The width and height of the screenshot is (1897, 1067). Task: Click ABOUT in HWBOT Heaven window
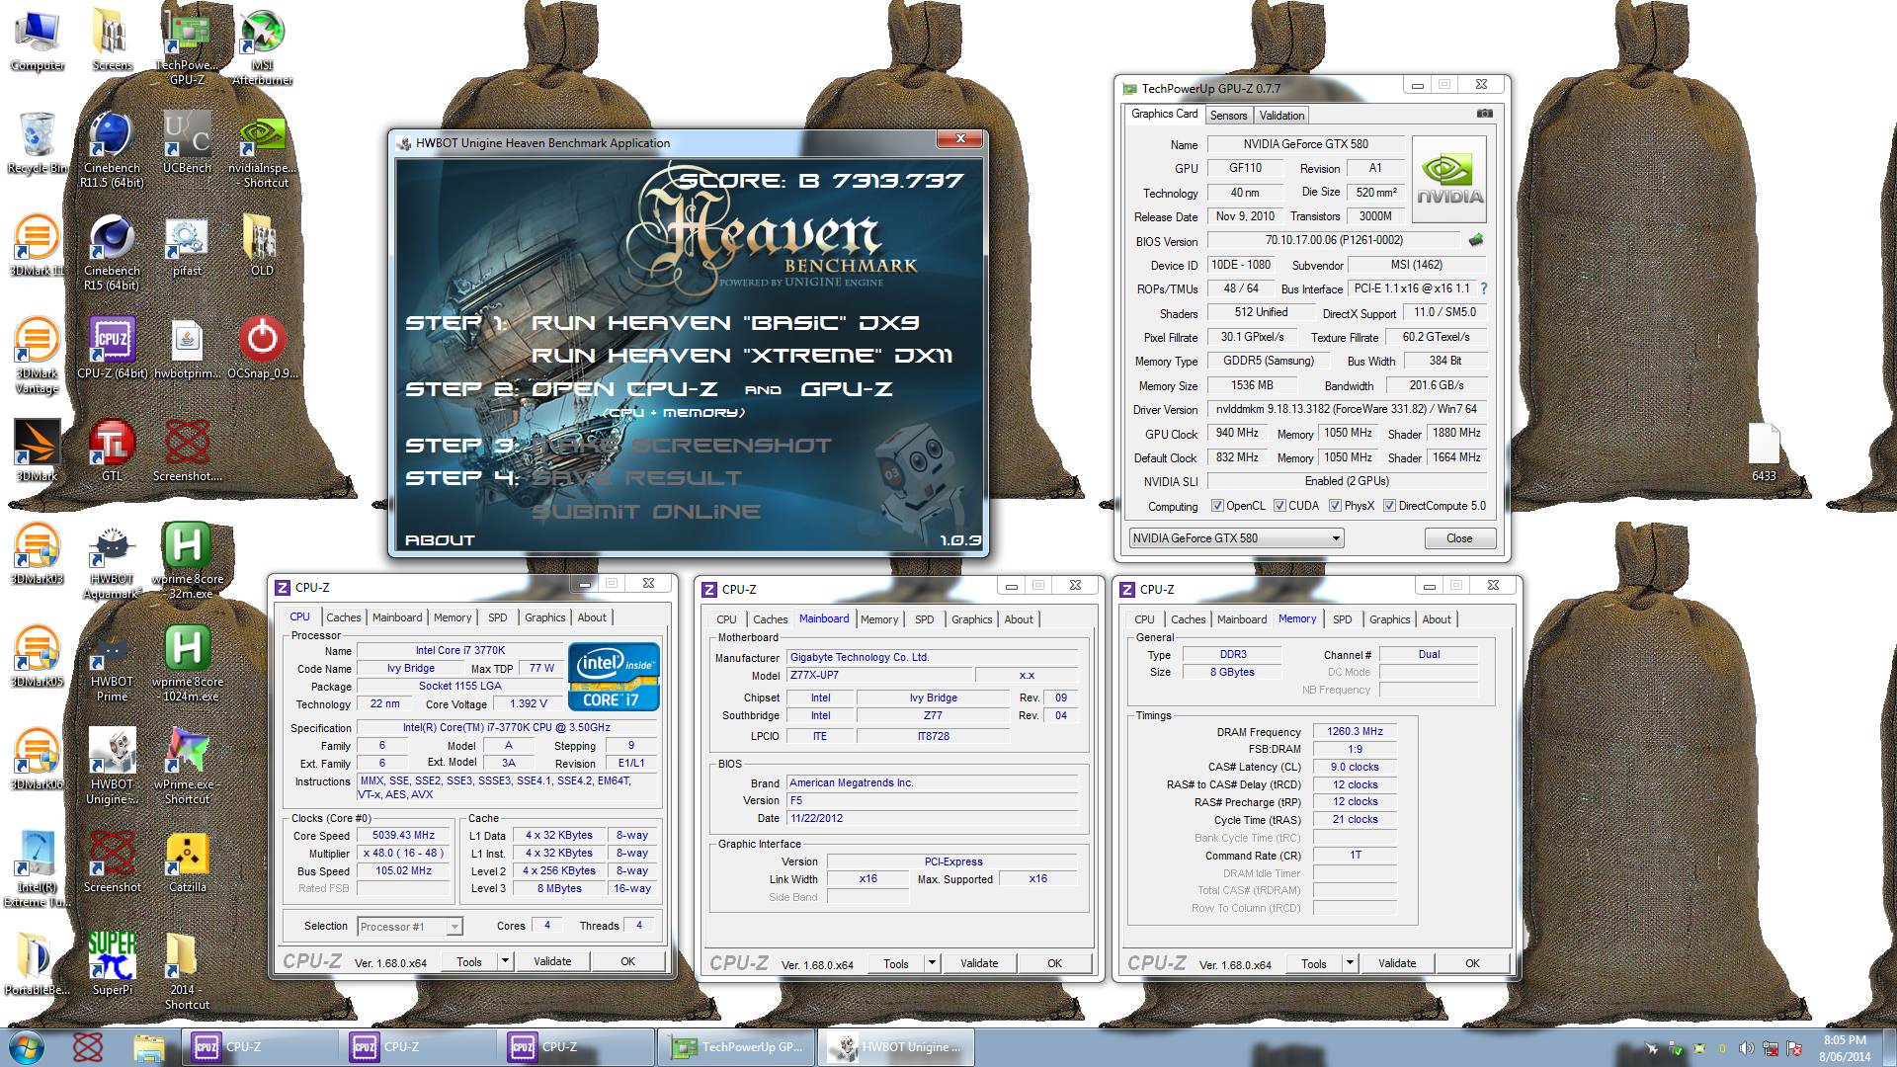coord(440,539)
